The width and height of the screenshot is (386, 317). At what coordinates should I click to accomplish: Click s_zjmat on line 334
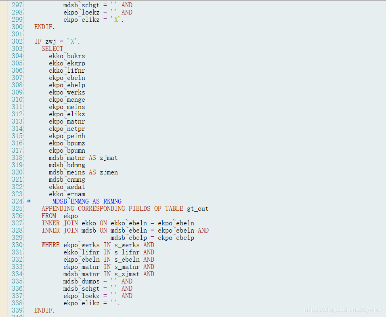(127, 274)
